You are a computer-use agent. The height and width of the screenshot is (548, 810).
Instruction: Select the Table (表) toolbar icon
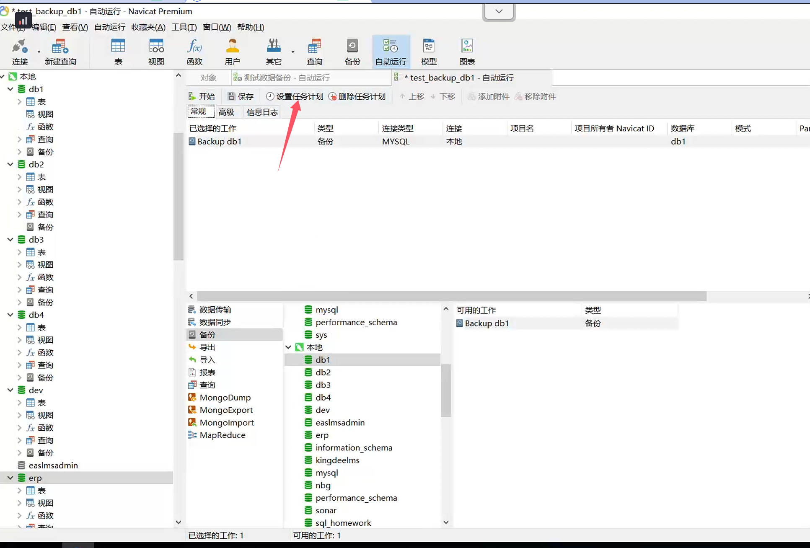pyautogui.click(x=118, y=52)
